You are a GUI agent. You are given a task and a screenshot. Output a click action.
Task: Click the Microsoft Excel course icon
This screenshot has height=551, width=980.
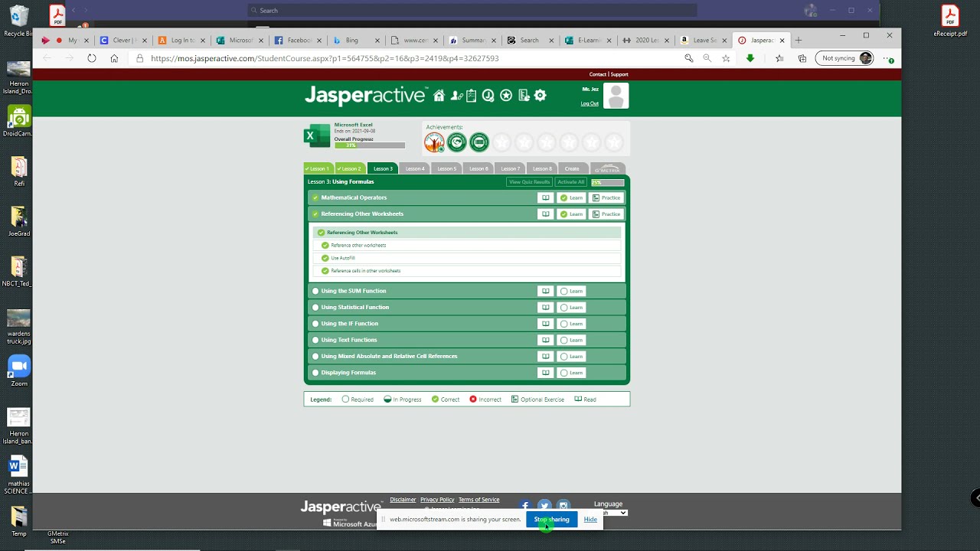[316, 135]
